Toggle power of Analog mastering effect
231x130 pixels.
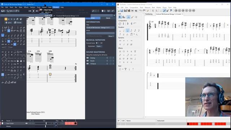click(x=111, y=58)
